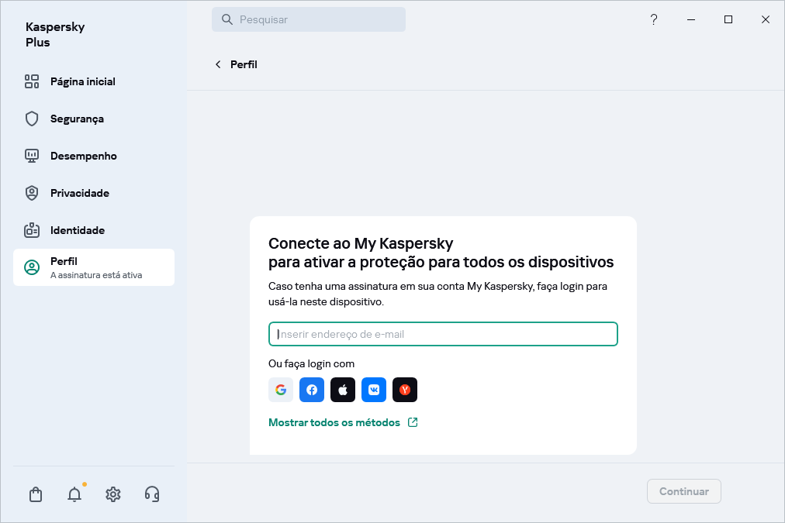Click the email address input field

[443, 333]
